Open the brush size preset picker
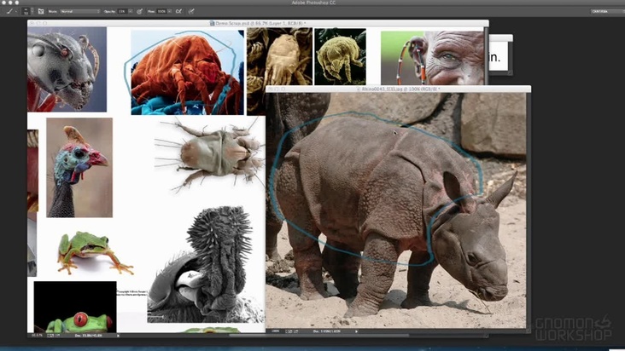Image resolution: width=625 pixels, height=351 pixels. (27, 11)
